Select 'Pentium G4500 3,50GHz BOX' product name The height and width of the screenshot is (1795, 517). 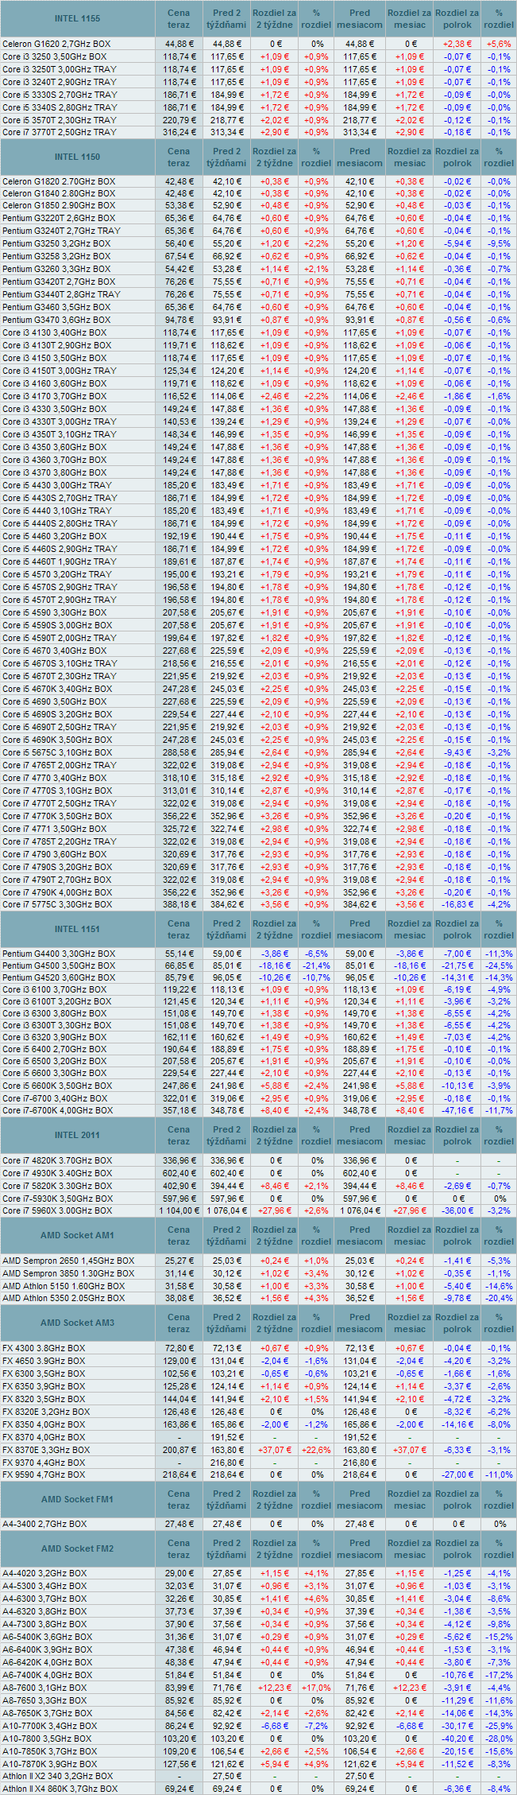pyautogui.click(x=59, y=965)
